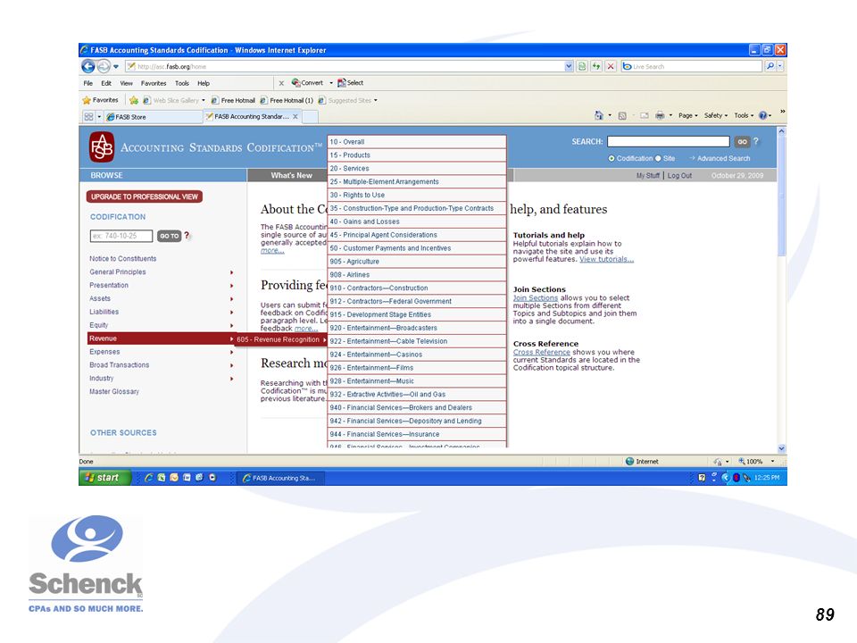Click the page vertical scrollbar
Viewport: 857px width, 643px height.
point(782,289)
